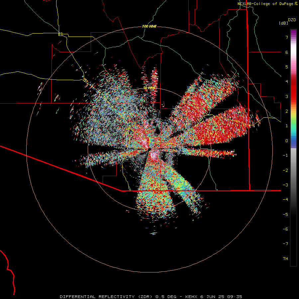Click the '6' value on the colorbar scale

coord(287,52)
